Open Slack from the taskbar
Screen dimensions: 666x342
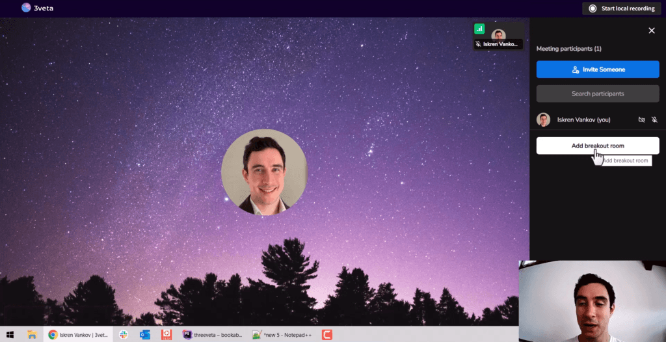click(x=124, y=335)
